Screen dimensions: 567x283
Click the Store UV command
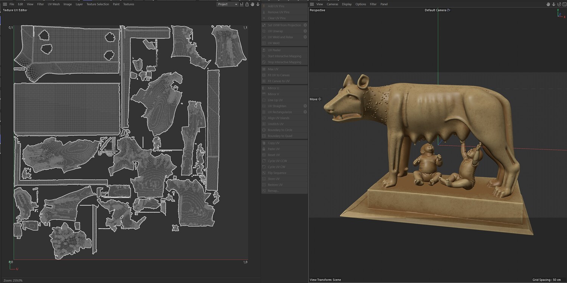click(284, 179)
